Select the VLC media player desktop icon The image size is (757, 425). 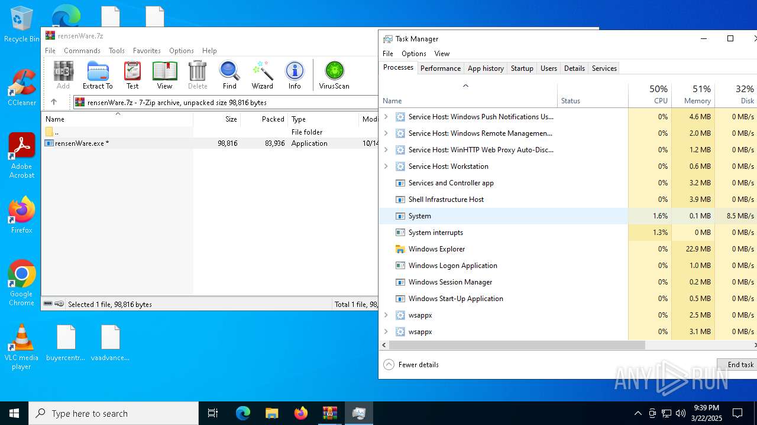tap(21, 347)
